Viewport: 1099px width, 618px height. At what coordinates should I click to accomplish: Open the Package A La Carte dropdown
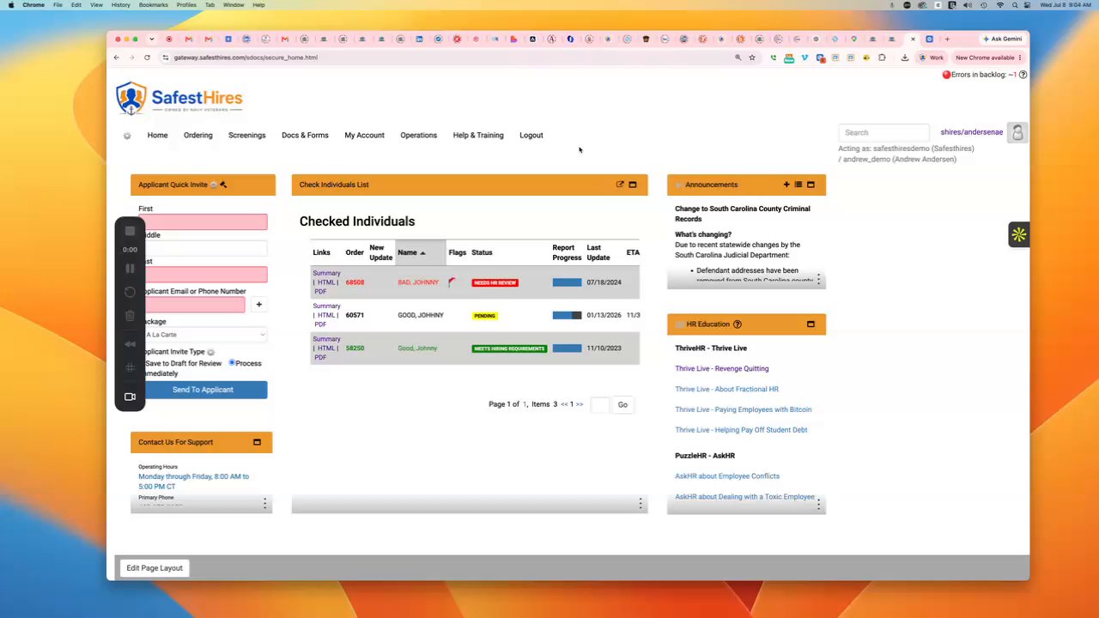coord(205,335)
